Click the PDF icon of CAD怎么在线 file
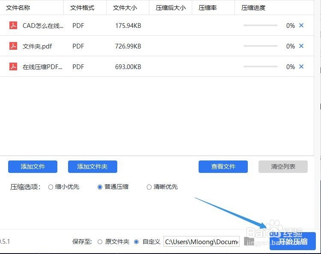Image resolution: width=321 pixels, height=254 pixels. tap(13, 25)
